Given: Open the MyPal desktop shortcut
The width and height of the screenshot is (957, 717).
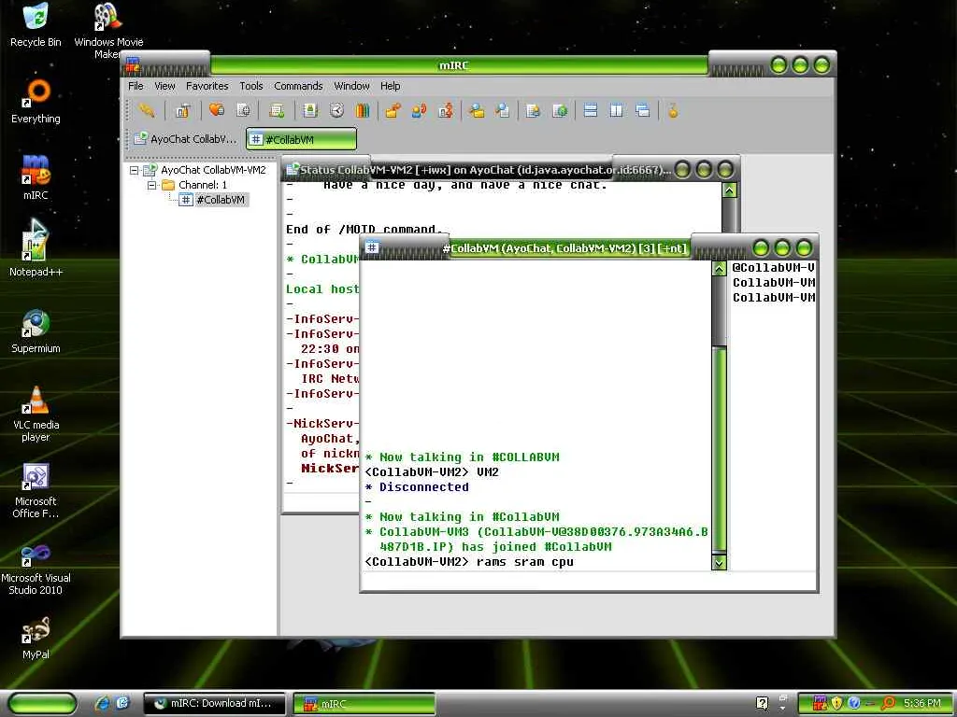Looking at the screenshot, I should click(36, 638).
